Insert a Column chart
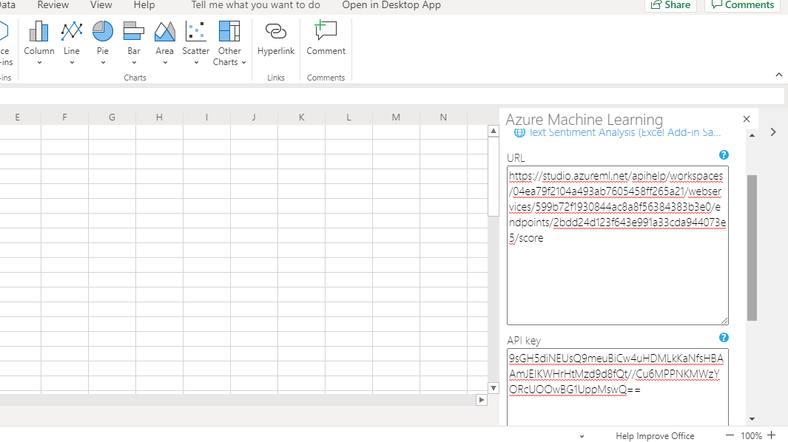 pos(38,43)
